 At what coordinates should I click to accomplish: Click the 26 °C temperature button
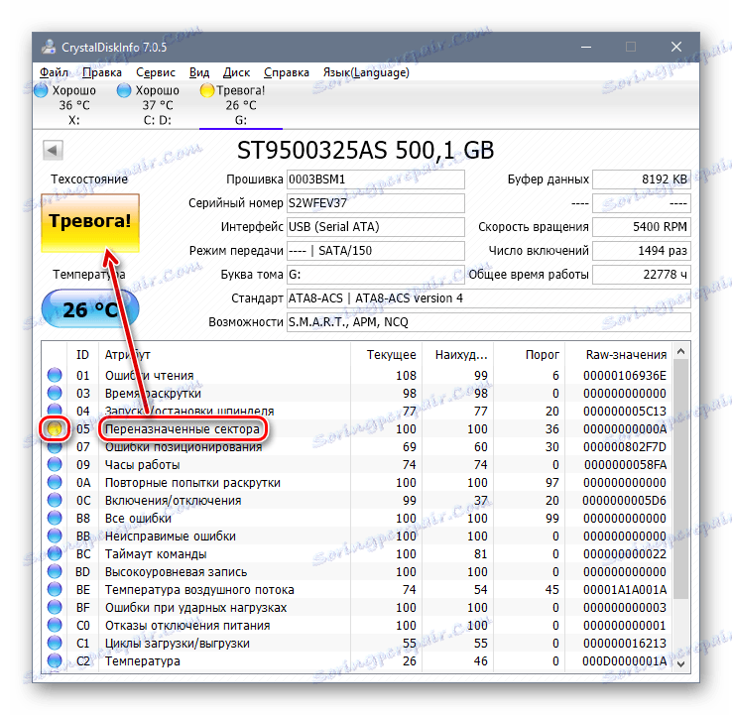click(x=90, y=309)
